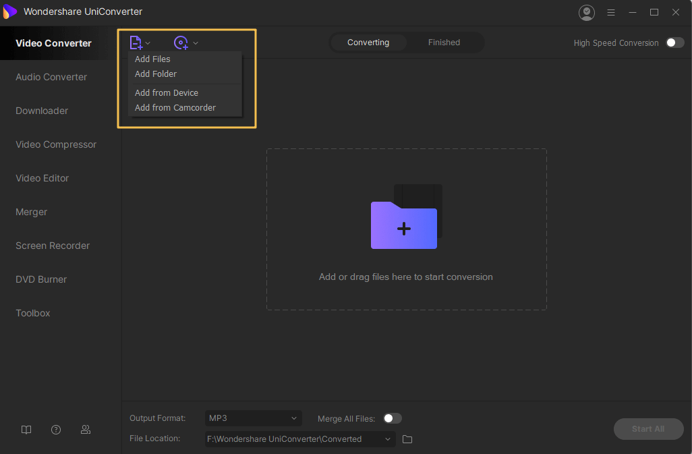
Task: Click the purple add-folder icon in drop zone
Action: pyautogui.click(x=404, y=225)
